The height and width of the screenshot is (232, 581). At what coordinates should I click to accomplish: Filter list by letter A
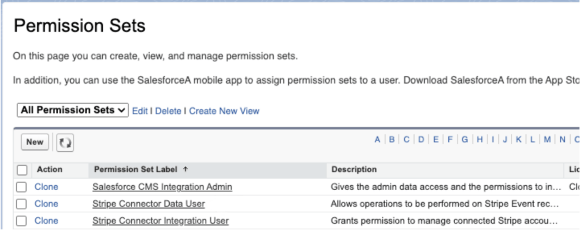click(377, 140)
